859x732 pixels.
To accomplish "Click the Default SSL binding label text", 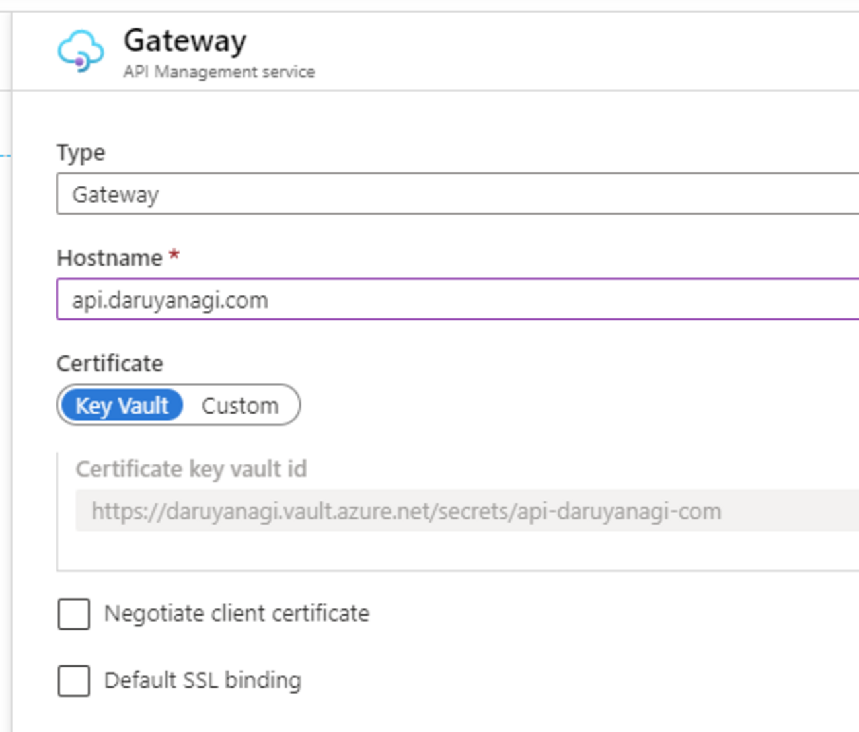I will 202,680.
